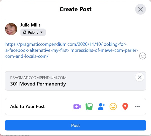The image size is (151, 136).
Task: Expand the Public audience dropdown
Action: (x=33, y=32)
